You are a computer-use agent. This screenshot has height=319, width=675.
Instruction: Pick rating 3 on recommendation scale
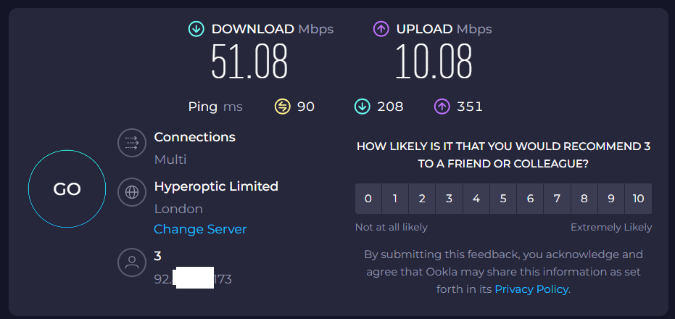pos(449,199)
